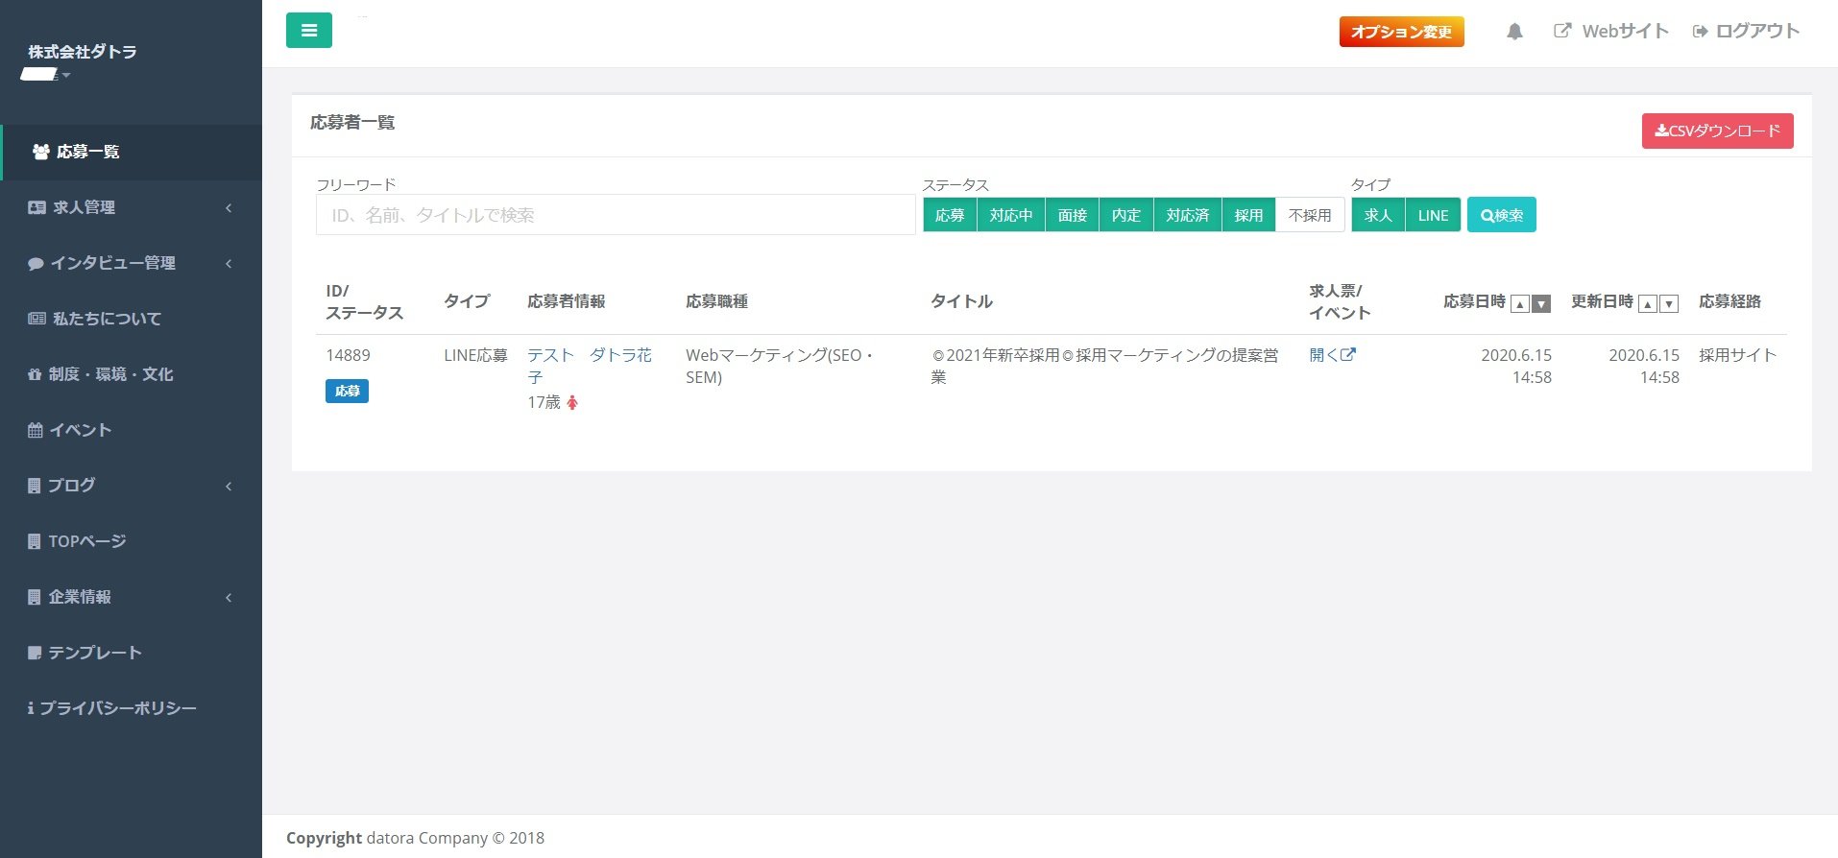Click the building icon beside TOPページ

(34, 541)
